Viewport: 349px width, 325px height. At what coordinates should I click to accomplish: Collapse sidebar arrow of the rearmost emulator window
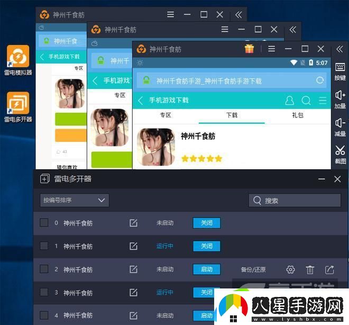(238, 15)
